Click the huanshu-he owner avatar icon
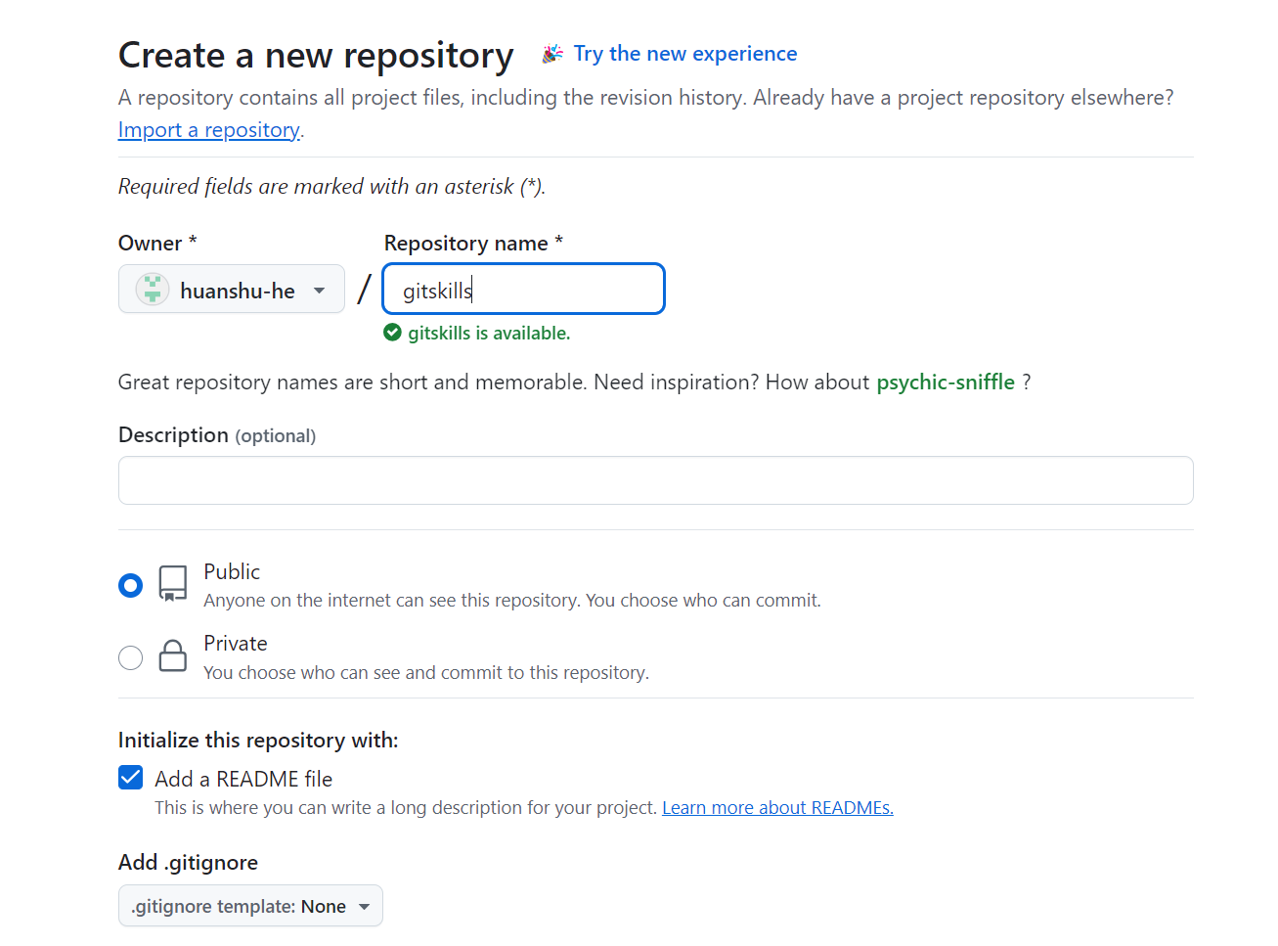This screenshot has width=1278, height=946. click(x=153, y=290)
